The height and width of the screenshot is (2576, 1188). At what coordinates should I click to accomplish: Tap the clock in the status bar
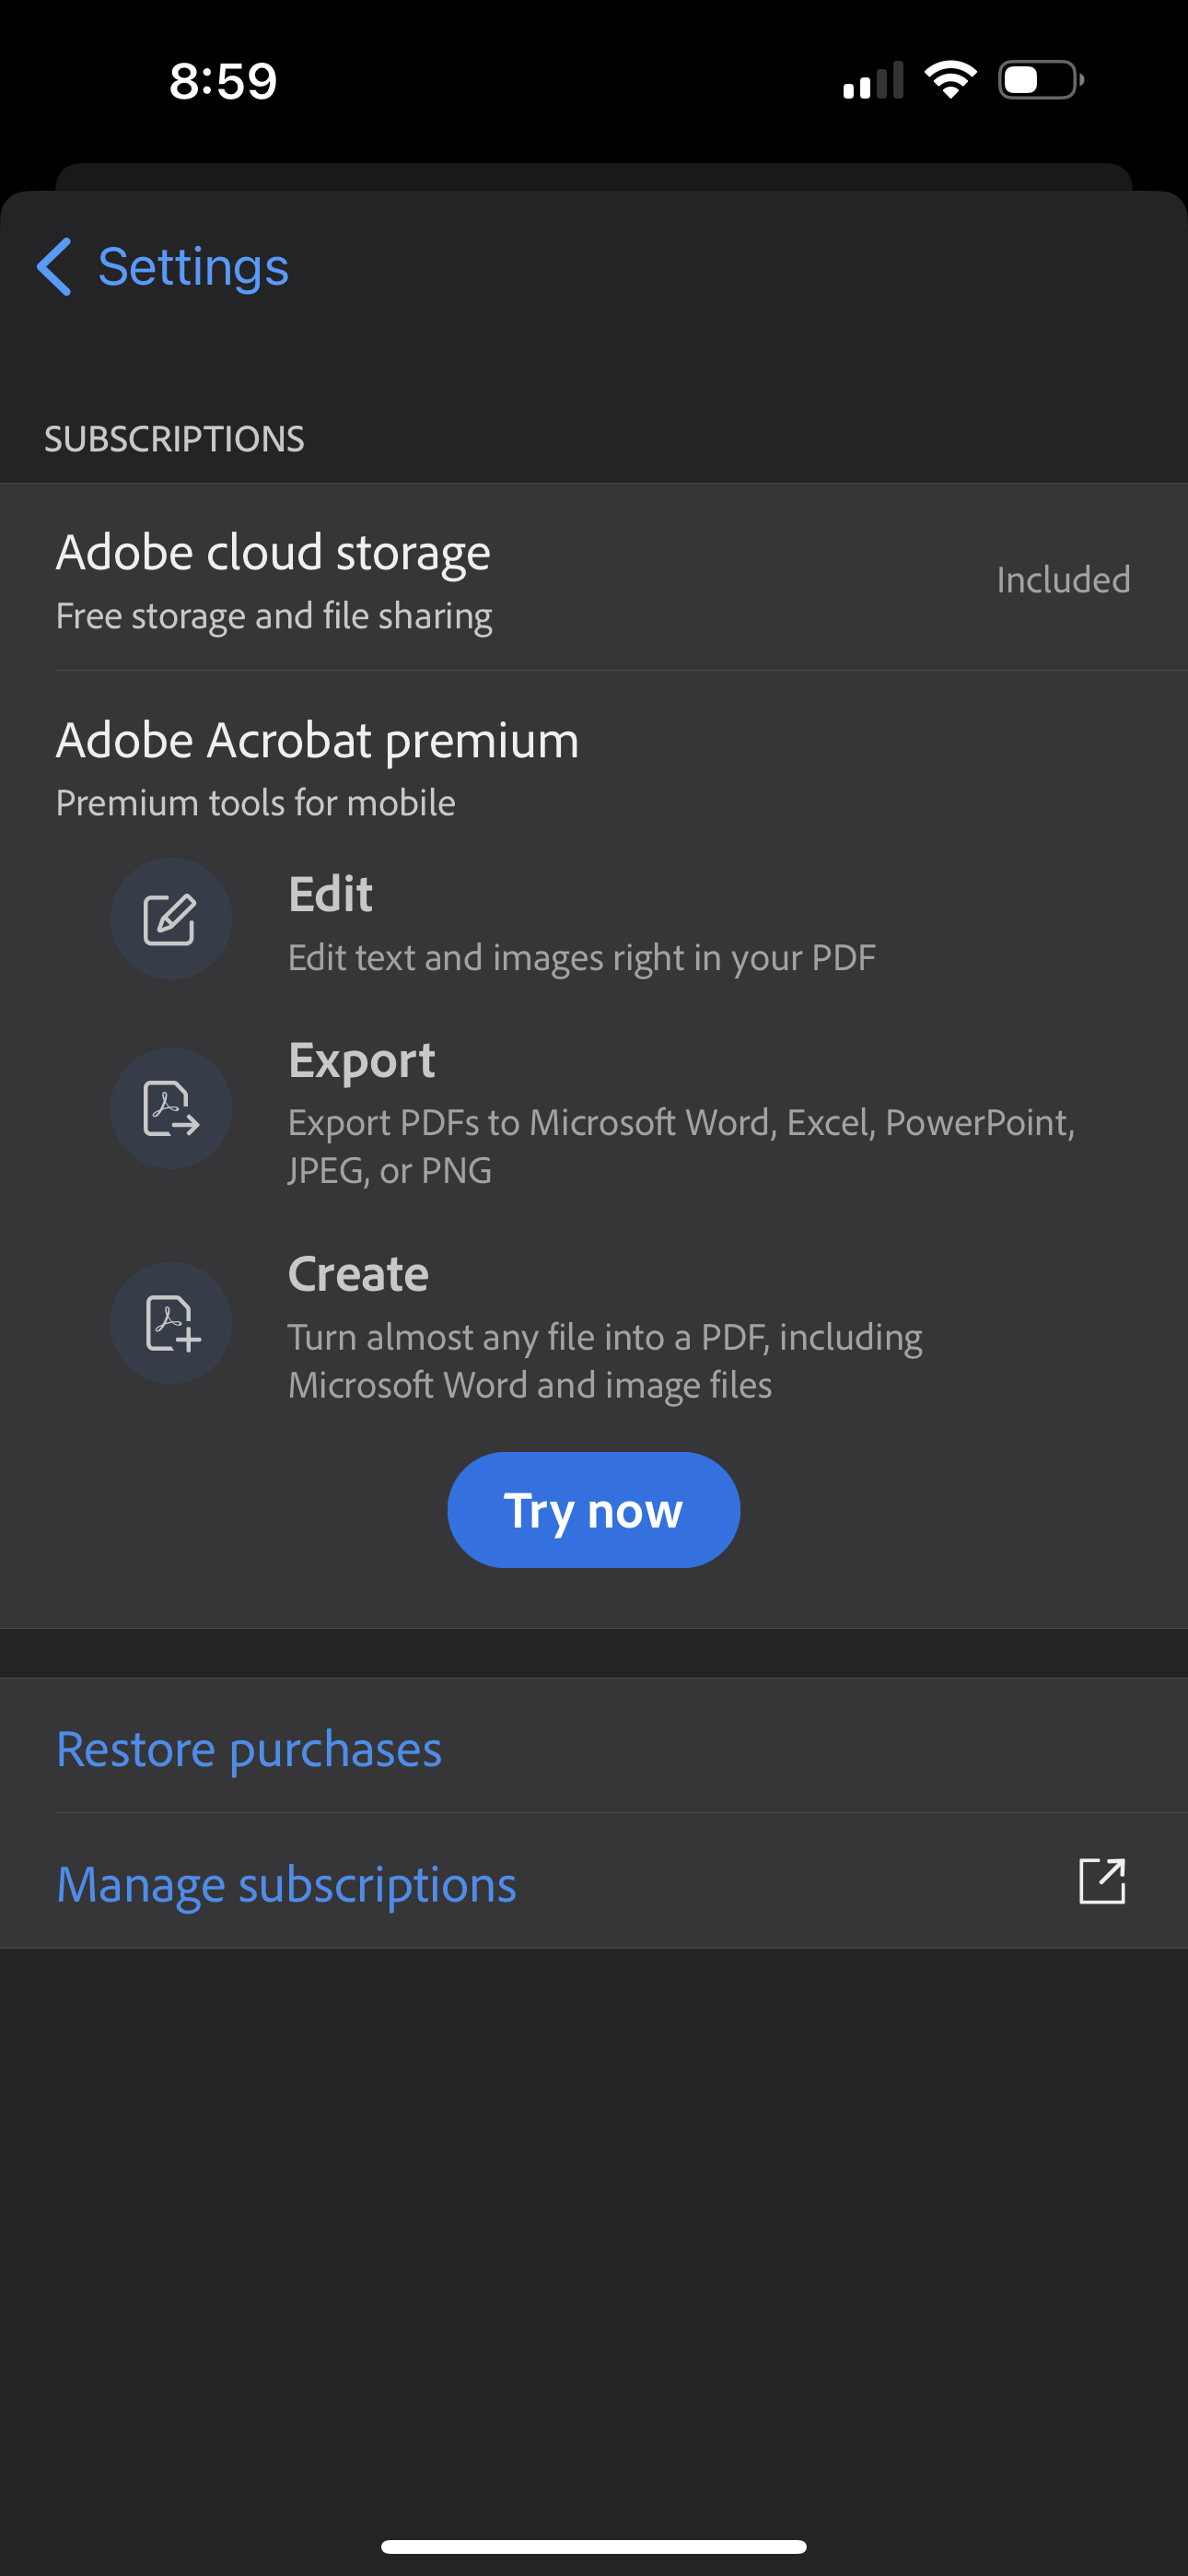click(222, 80)
